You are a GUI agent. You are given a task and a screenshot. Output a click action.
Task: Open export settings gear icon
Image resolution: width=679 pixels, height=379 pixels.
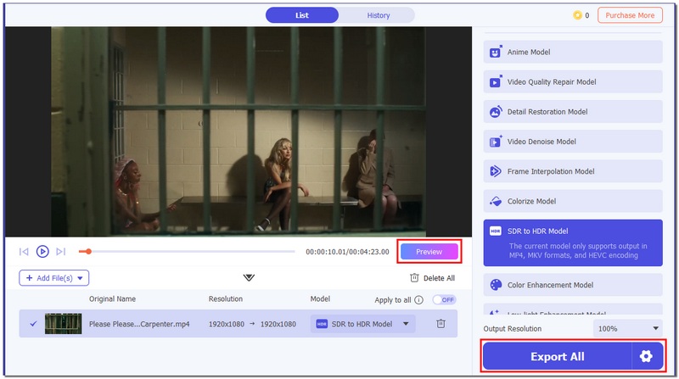[x=646, y=356]
